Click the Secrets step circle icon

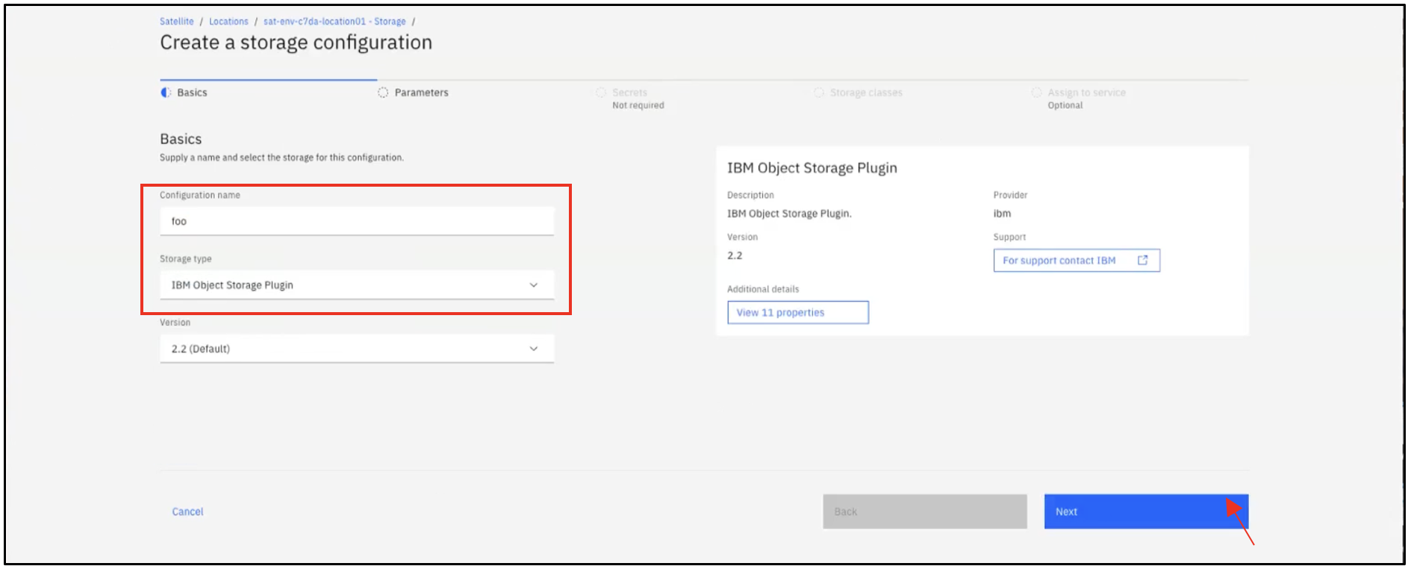coord(601,93)
